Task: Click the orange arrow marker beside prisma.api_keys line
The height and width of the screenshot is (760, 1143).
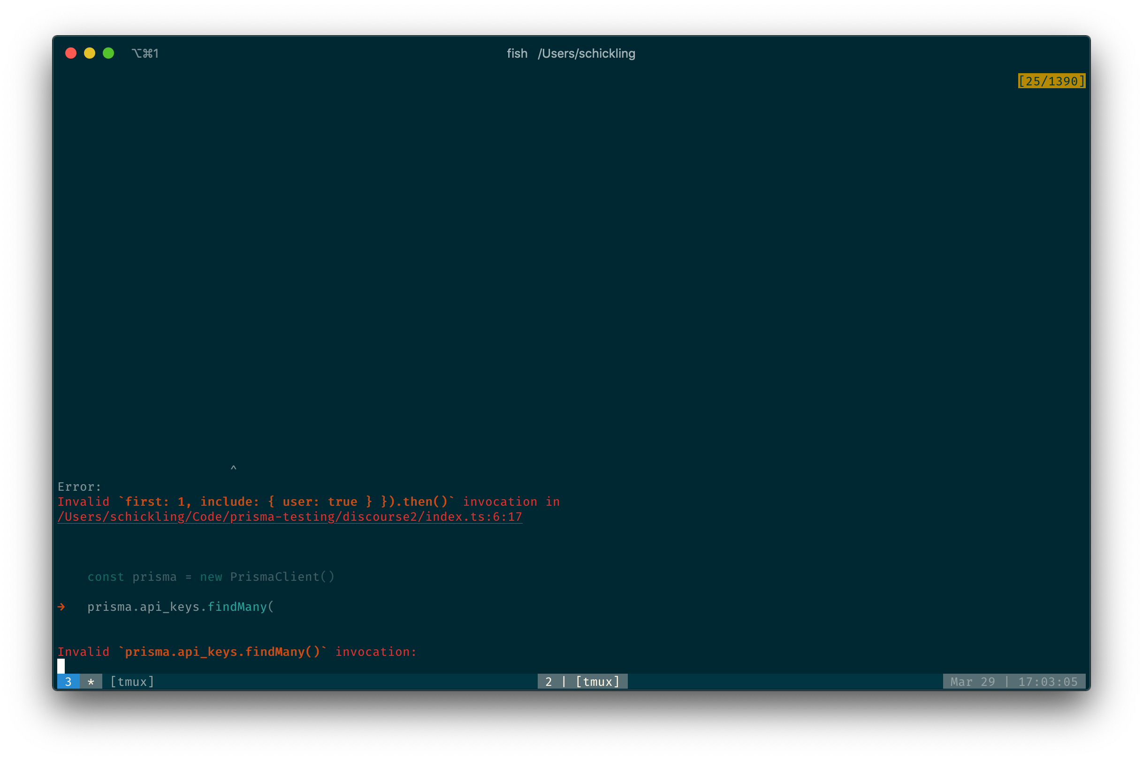Action: [x=61, y=607]
